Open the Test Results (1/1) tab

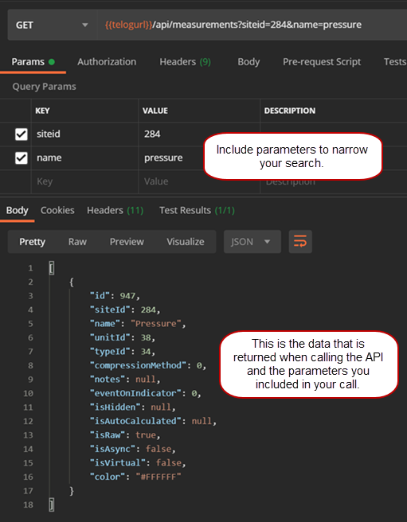pos(197,210)
